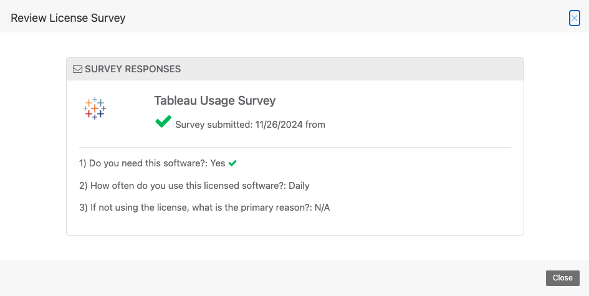Click the envelope icon beside Survey Responses
Screen dimensions: 589x296
pos(77,69)
